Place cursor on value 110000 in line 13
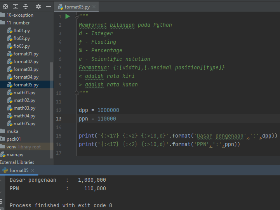Image resolution: width=280 pixels, height=210 pixels. pyautogui.click(x=107, y=119)
